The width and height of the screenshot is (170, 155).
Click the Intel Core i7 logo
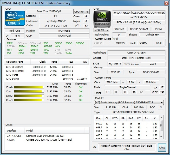tap(15, 18)
